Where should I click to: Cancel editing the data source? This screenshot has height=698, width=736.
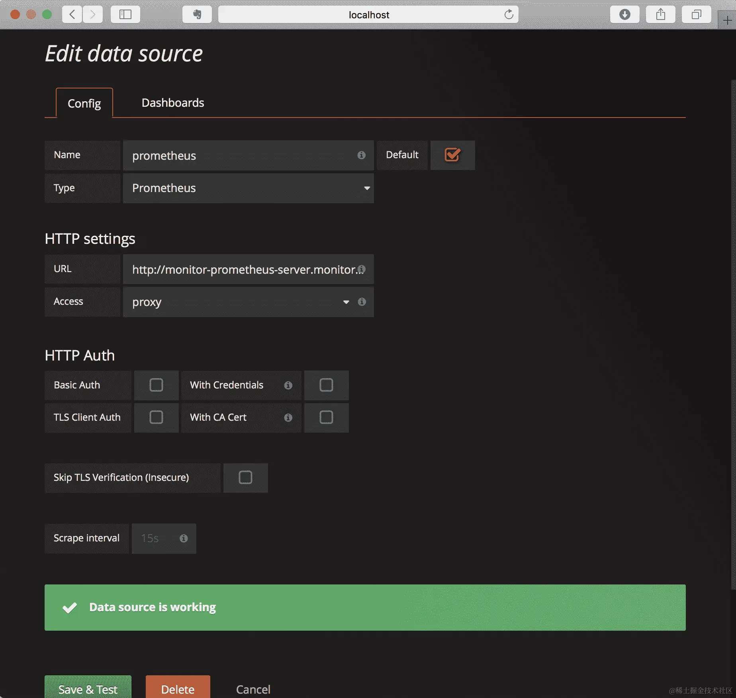click(x=253, y=689)
